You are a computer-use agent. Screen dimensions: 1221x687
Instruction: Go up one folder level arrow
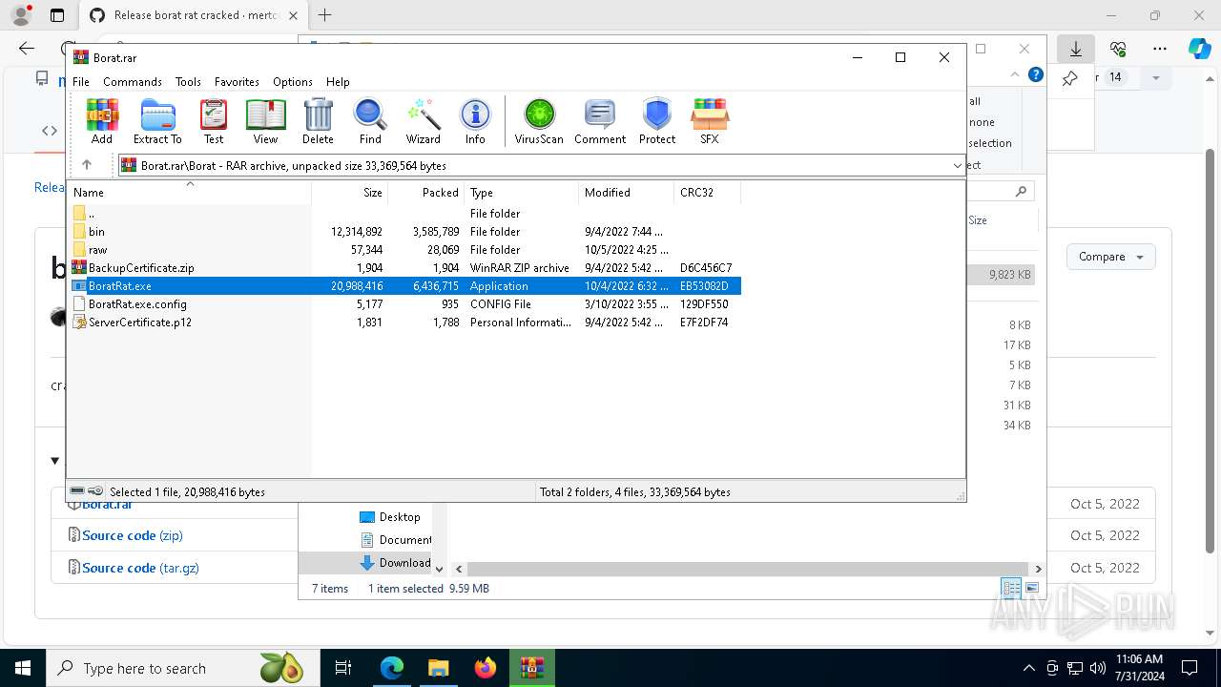point(87,165)
